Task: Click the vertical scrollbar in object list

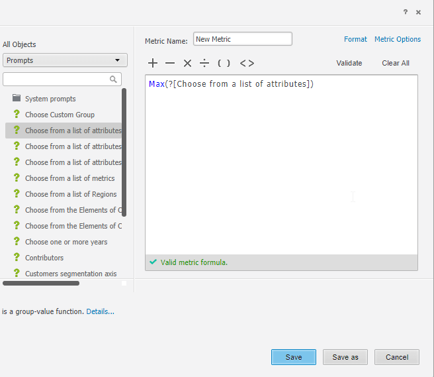Action: tap(124, 152)
